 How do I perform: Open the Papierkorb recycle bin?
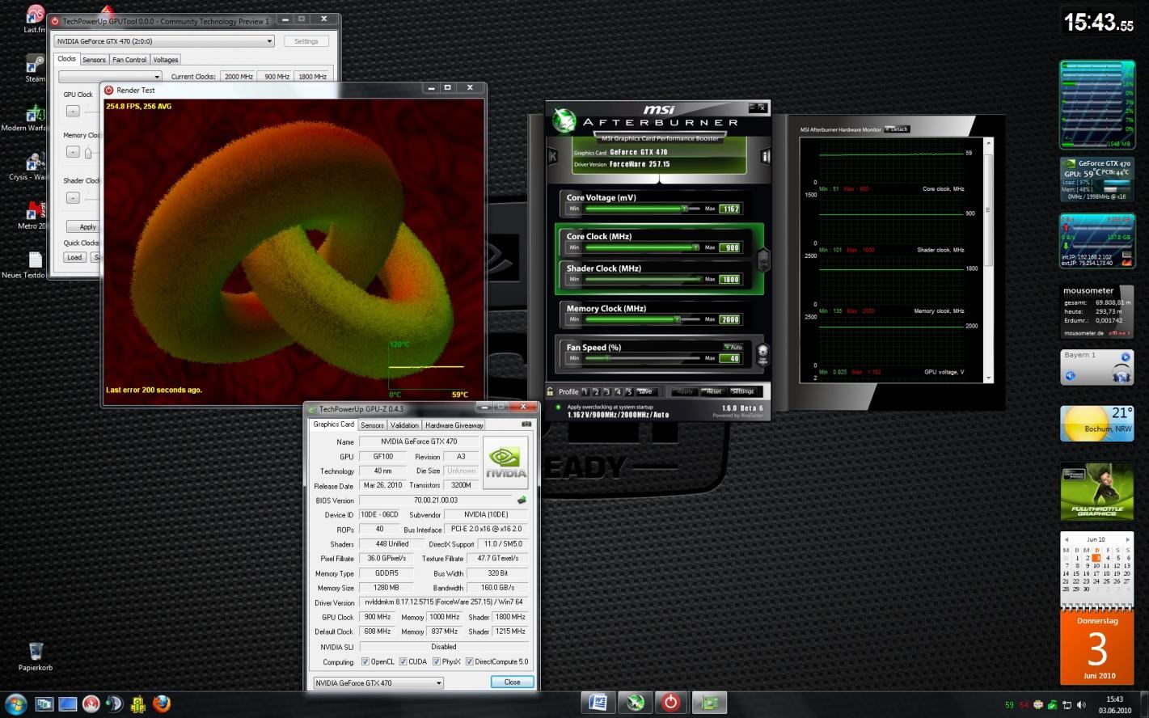pyautogui.click(x=36, y=656)
